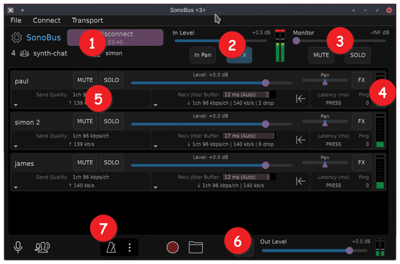400x264 pixels.
Task: Toggle the metronome icon
Action: tap(111, 247)
